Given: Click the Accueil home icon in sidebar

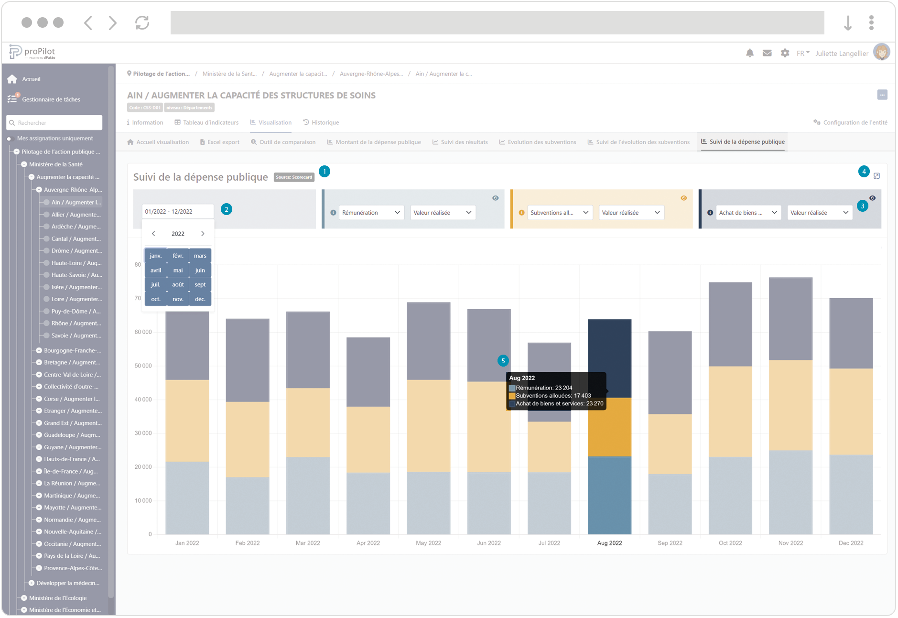Looking at the screenshot, I should tap(12, 79).
